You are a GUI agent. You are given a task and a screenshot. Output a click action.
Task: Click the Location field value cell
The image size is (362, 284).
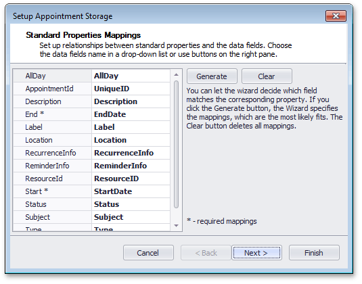coord(131,140)
